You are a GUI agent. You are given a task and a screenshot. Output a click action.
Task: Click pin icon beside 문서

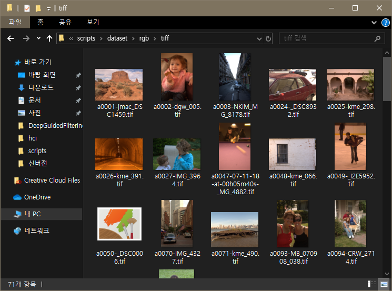tap(78, 101)
